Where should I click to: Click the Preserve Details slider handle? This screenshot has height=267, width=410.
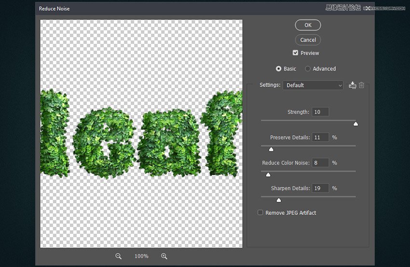coord(271,149)
